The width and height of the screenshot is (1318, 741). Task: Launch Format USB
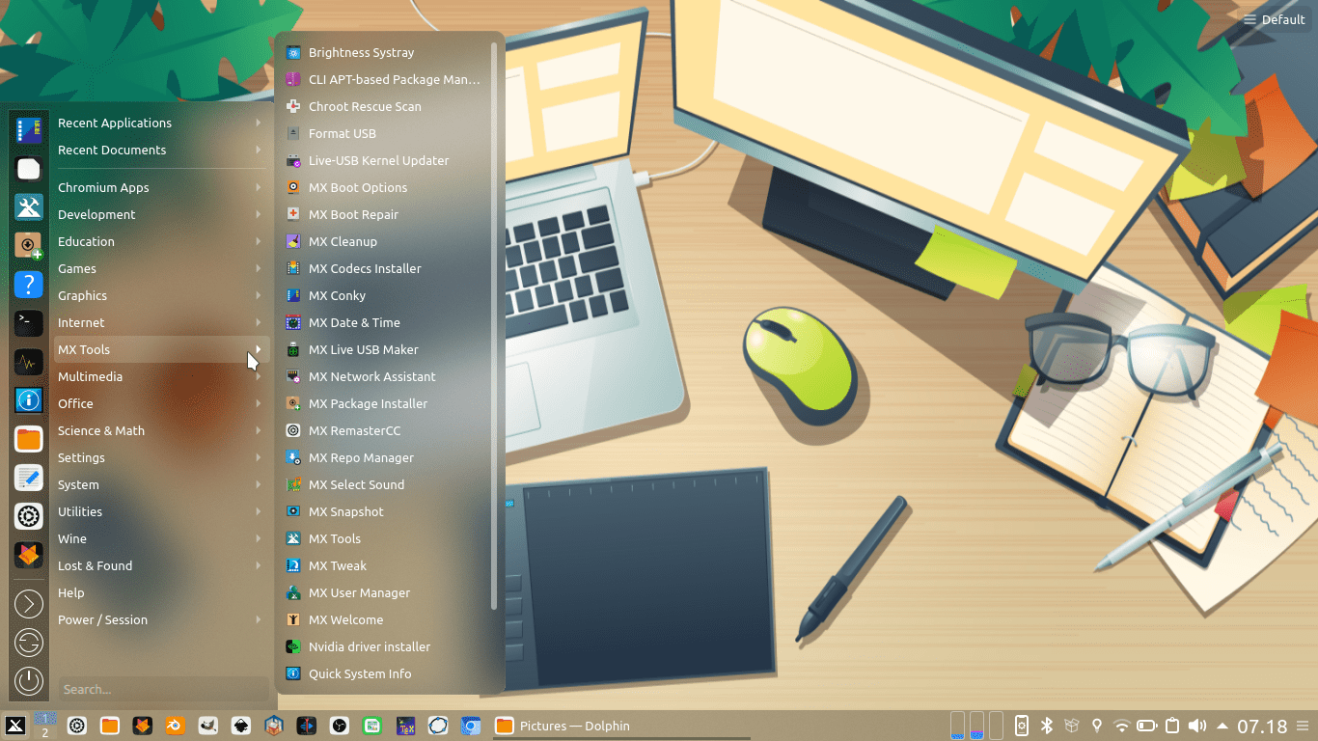(x=386, y=133)
